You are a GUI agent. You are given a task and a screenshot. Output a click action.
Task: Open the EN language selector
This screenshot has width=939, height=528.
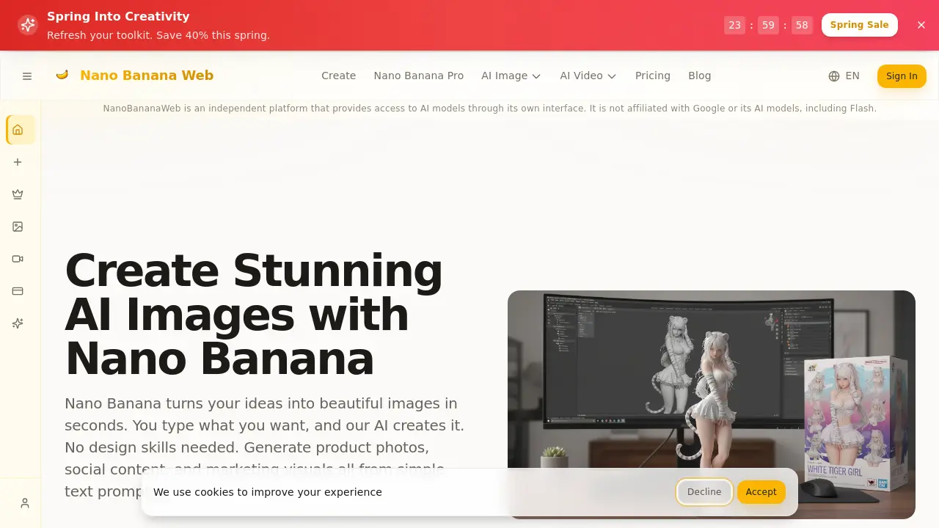point(844,76)
